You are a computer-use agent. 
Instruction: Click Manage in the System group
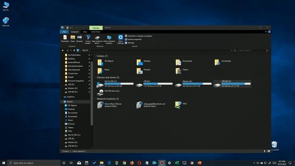point(130,43)
